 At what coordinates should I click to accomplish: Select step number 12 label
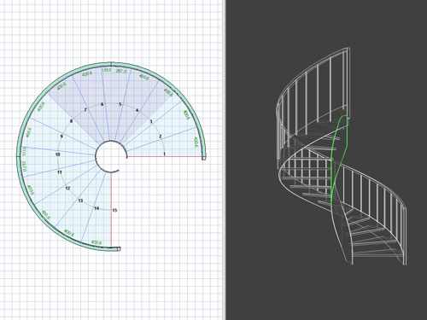point(67,188)
